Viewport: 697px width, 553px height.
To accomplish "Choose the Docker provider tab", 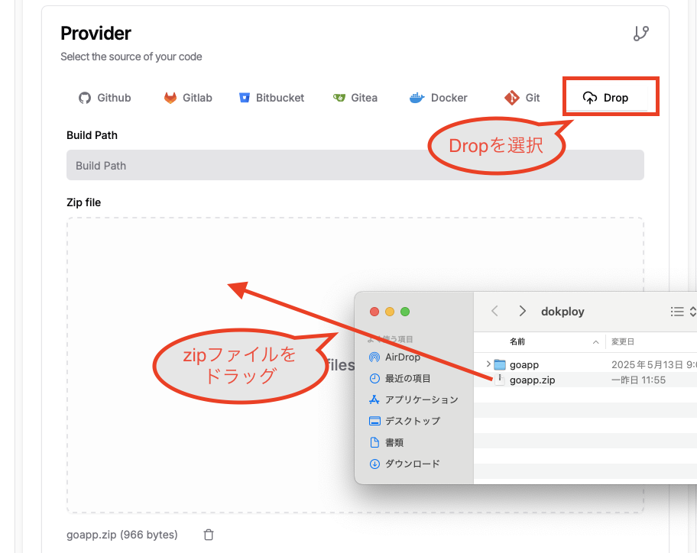I will [x=438, y=98].
